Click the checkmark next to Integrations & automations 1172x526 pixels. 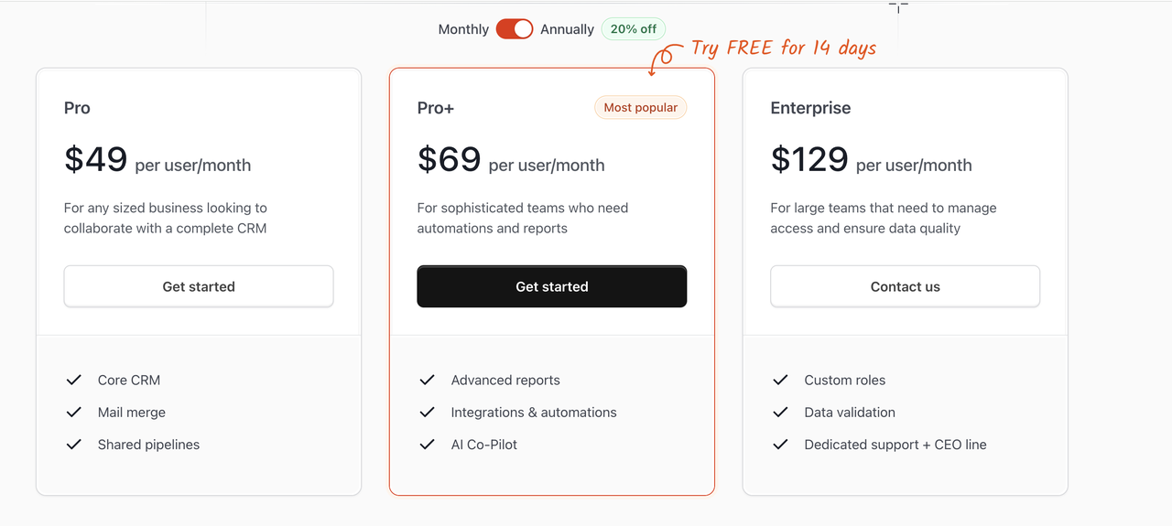427,413
